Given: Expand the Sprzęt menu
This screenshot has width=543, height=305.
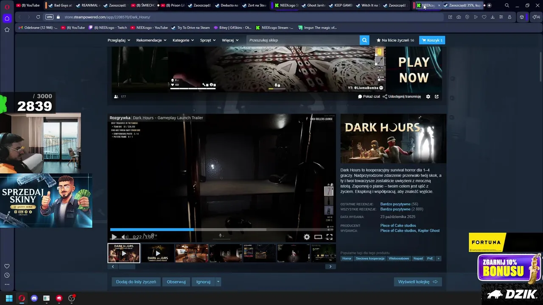Looking at the screenshot, I should tap(208, 40).
